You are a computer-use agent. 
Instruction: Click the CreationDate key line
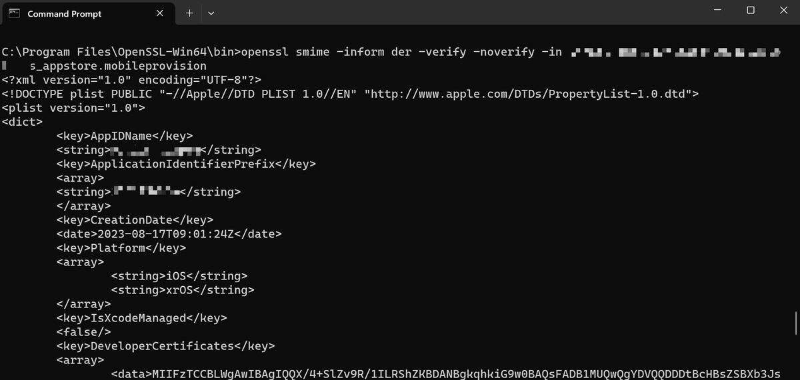135,220
